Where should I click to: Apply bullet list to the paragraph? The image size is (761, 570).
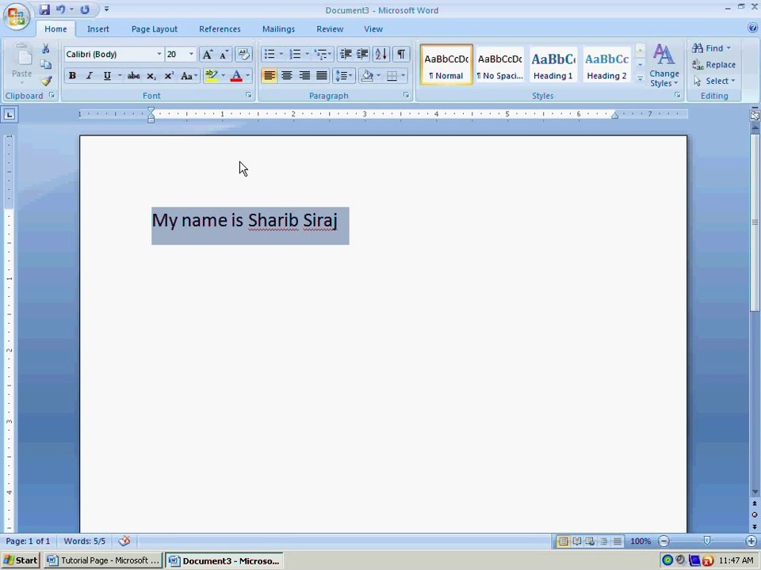(x=270, y=54)
